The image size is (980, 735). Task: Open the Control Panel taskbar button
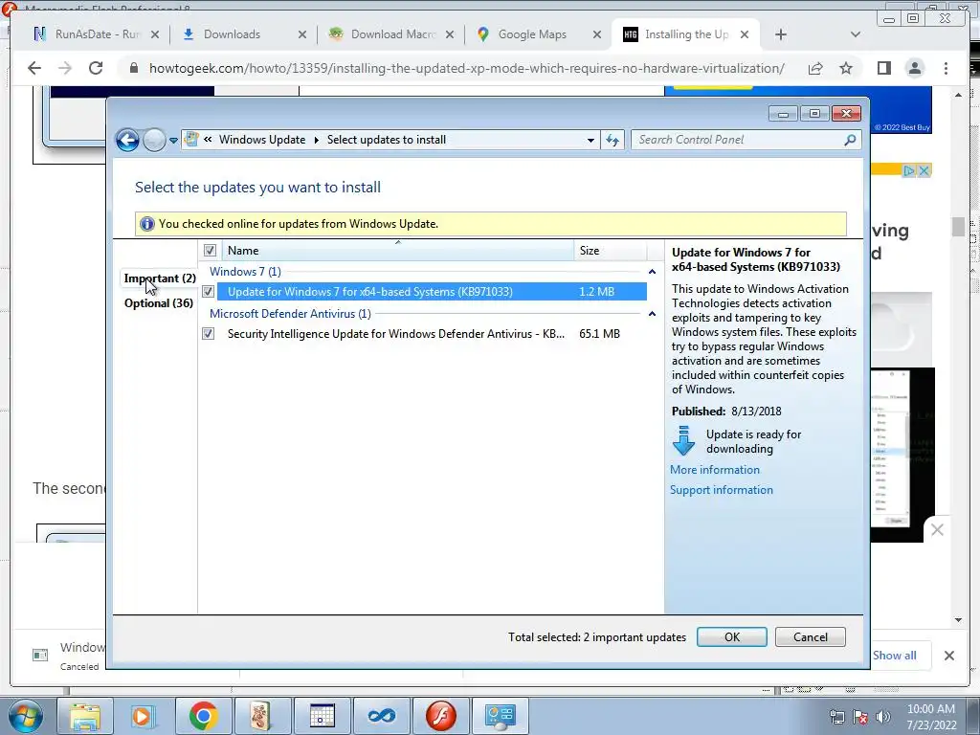500,716
